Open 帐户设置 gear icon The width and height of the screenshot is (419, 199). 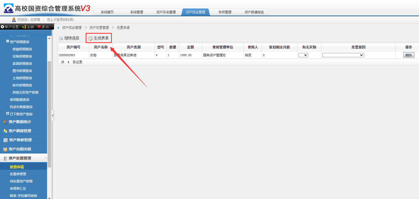[x=2, y=27]
